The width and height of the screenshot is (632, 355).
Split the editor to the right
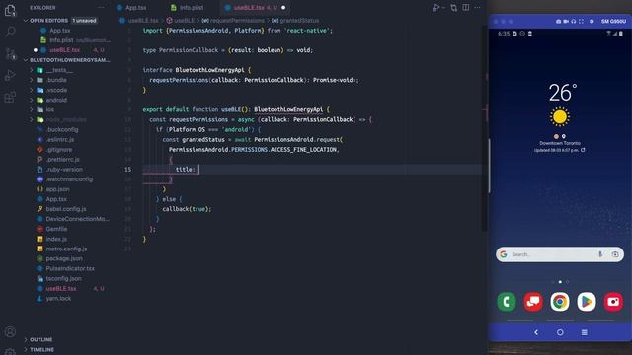466,8
